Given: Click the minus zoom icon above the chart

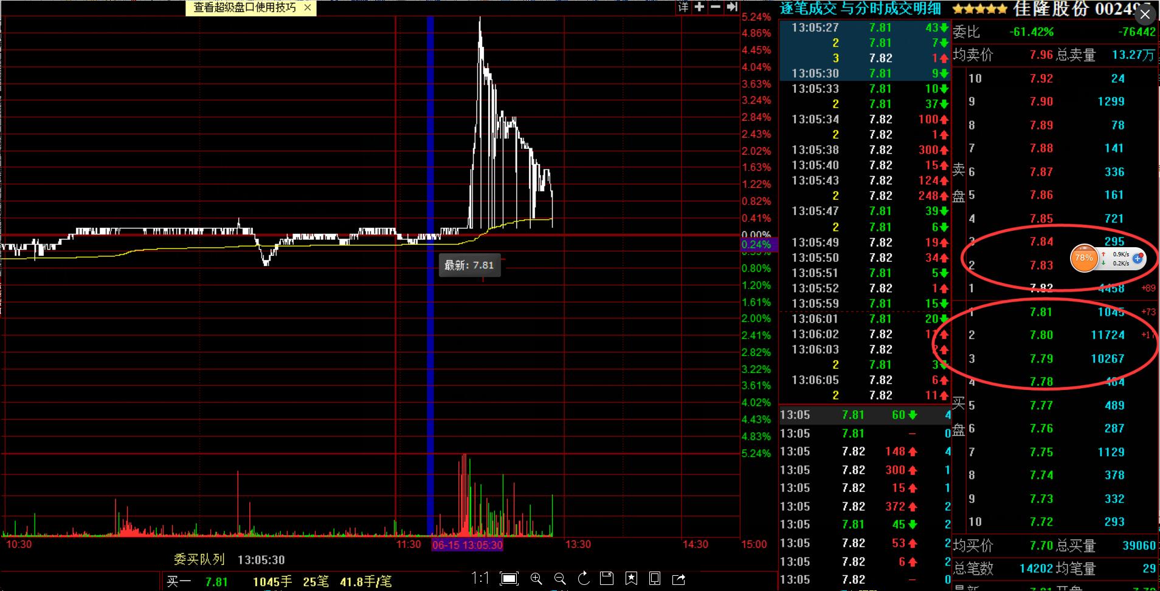Looking at the screenshot, I should 716,7.
